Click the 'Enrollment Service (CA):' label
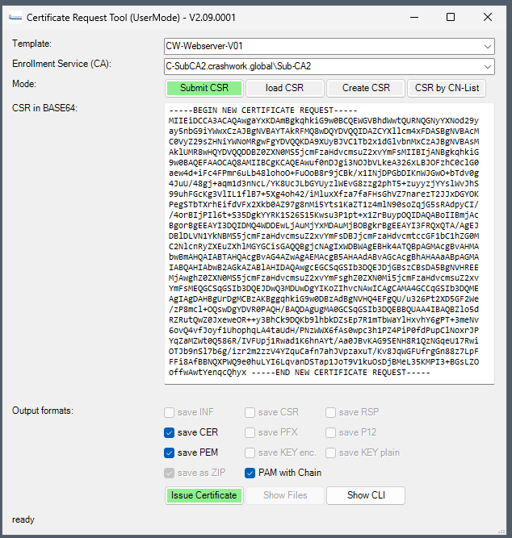Image resolution: width=512 pixels, height=538 pixels. (x=61, y=64)
